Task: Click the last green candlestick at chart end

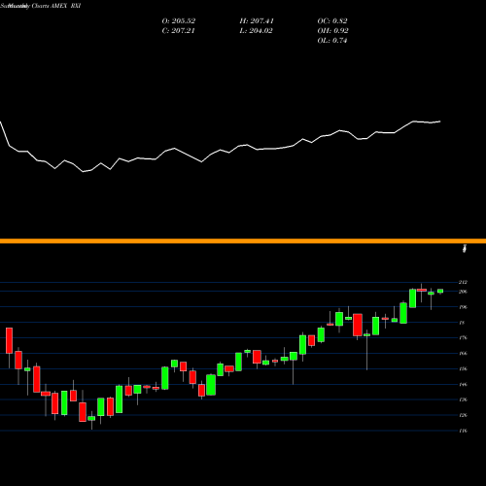Action: (440, 291)
